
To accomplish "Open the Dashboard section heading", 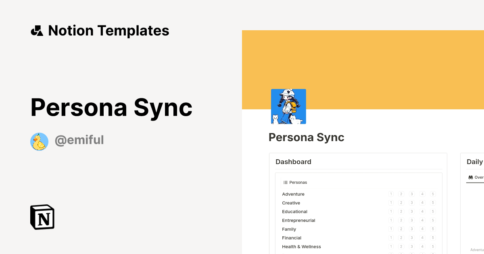I will 293,162.
